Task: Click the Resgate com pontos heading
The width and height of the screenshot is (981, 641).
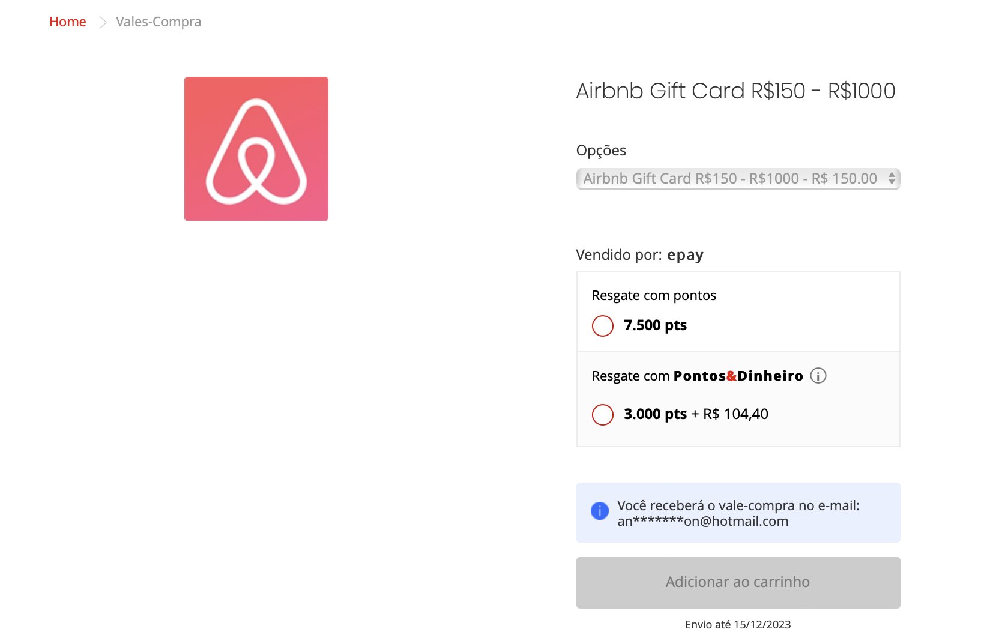Action: tap(654, 295)
